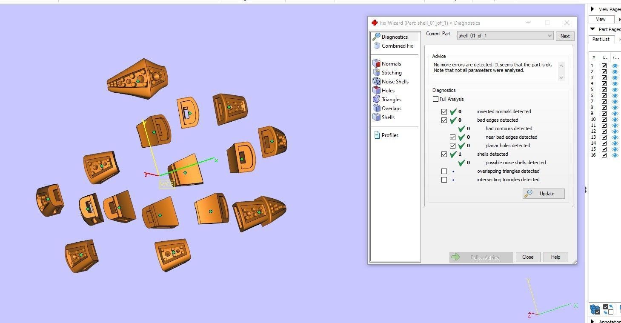The image size is (621, 323).
Task: Toggle bad edges detection checkbox
Action: (444, 120)
